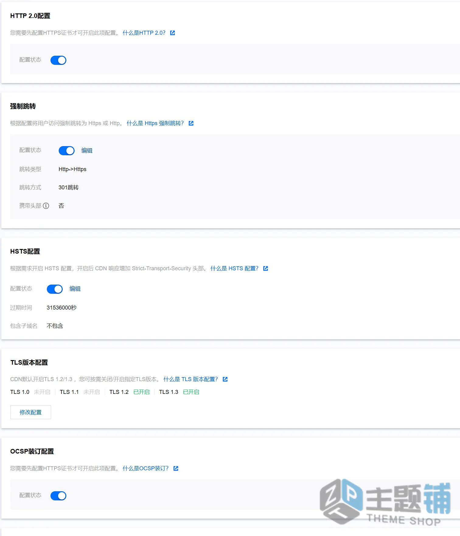Toggle the HSTS配置 status switch
This screenshot has width=460, height=536.
(x=55, y=289)
